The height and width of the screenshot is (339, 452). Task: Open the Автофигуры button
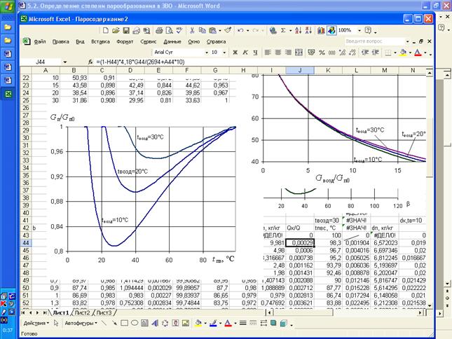[79, 323]
